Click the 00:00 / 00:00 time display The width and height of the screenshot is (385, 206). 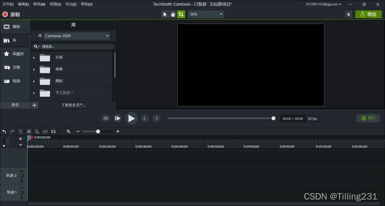293,119
